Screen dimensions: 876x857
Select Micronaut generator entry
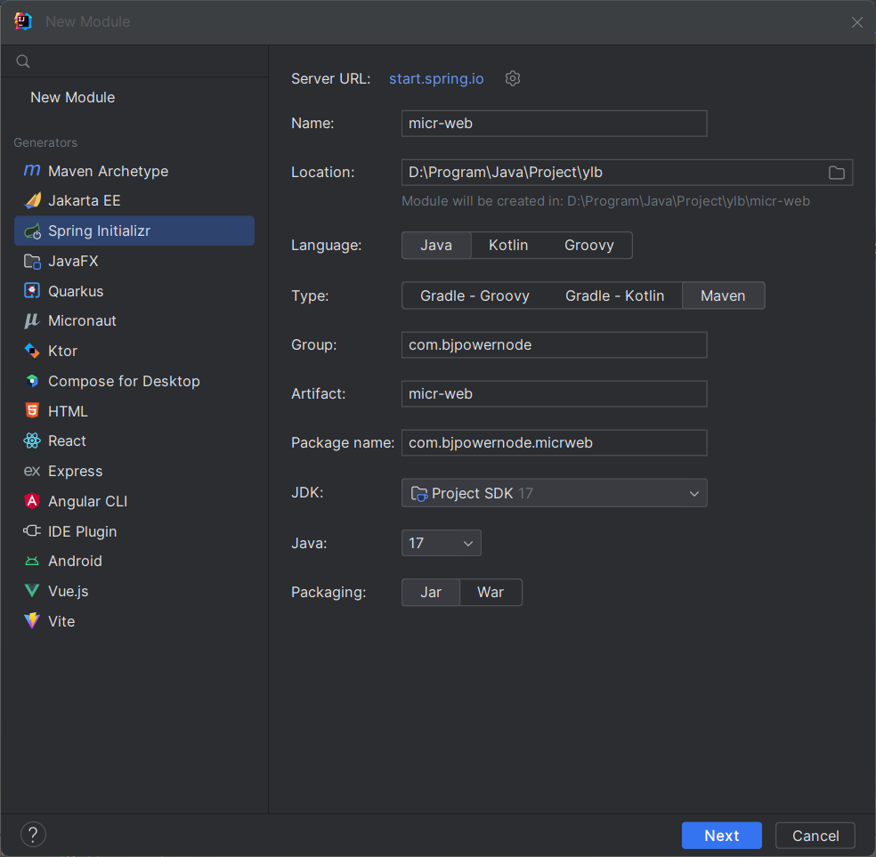pos(134,320)
